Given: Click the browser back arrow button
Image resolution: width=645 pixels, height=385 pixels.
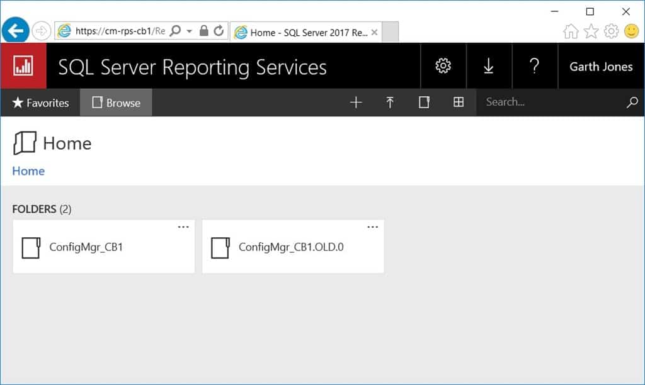Looking at the screenshot, I should [x=16, y=30].
